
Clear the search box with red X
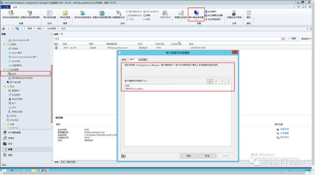pos(283,38)
